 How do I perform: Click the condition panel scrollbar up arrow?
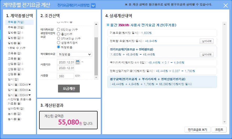tap(96, 24)
